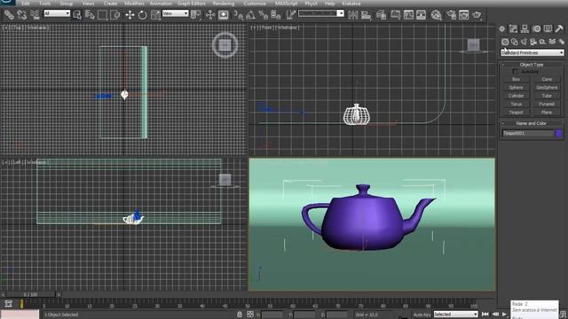Click the Sphere primitive button
The image size is (568, 319).
[517, 88]
